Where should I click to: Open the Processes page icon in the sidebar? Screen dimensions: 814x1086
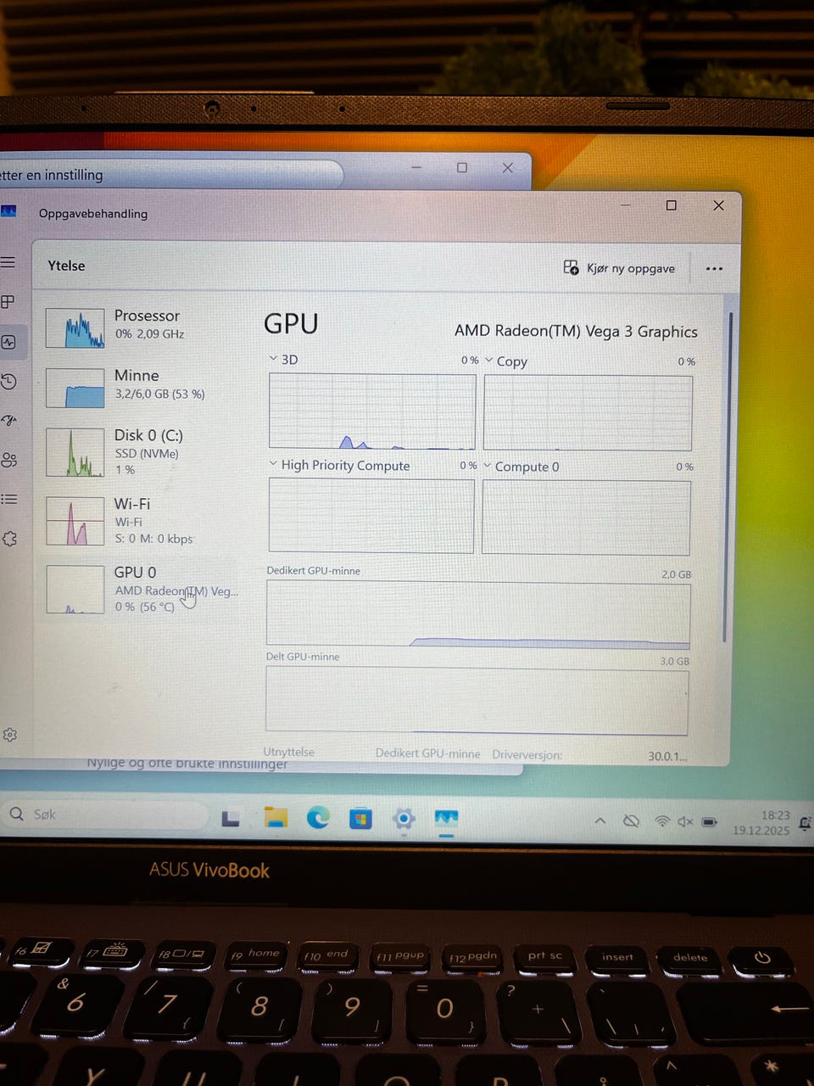coord(8,301)
